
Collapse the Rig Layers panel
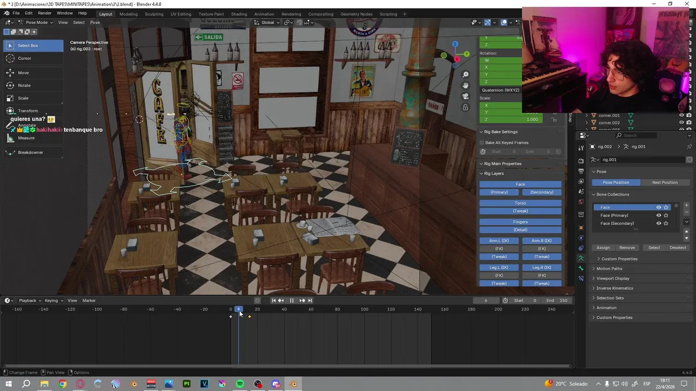click(494, 173)
